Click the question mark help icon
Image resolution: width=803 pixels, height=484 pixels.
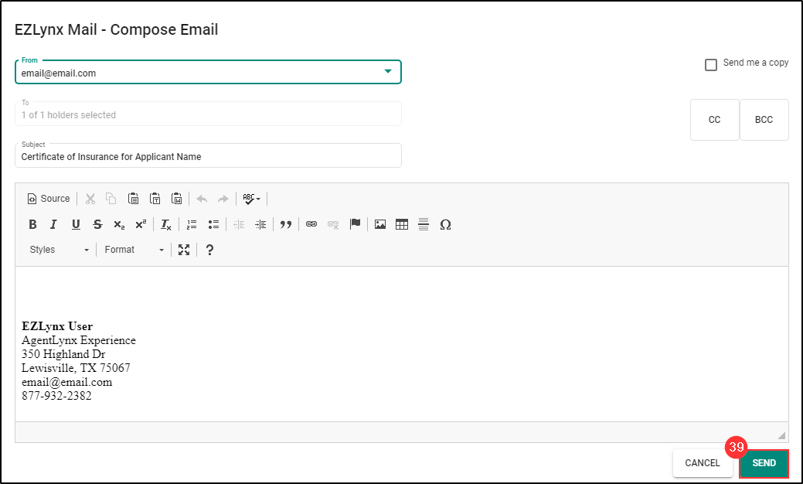click(x=209, y=250)
